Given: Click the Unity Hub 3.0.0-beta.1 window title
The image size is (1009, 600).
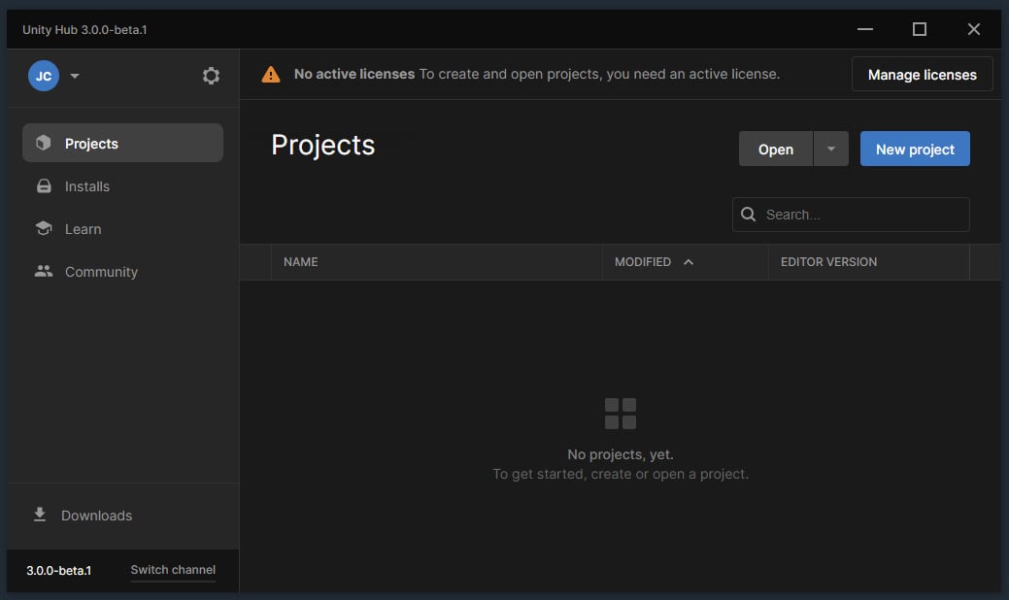Looking at the screenshot, I should pos(84,29).
